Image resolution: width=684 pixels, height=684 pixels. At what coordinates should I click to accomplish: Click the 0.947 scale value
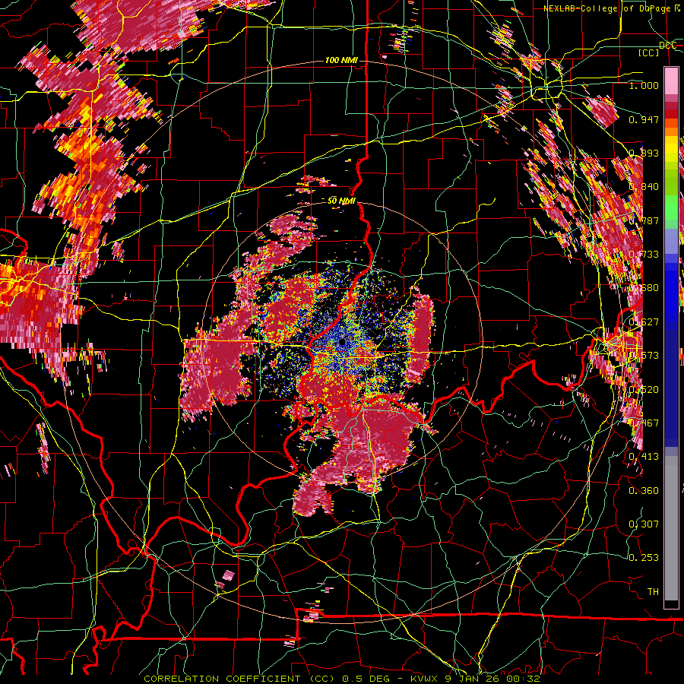(644, 119)
